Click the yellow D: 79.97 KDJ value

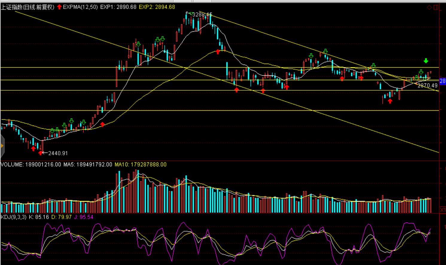click(x=61, y=217)
